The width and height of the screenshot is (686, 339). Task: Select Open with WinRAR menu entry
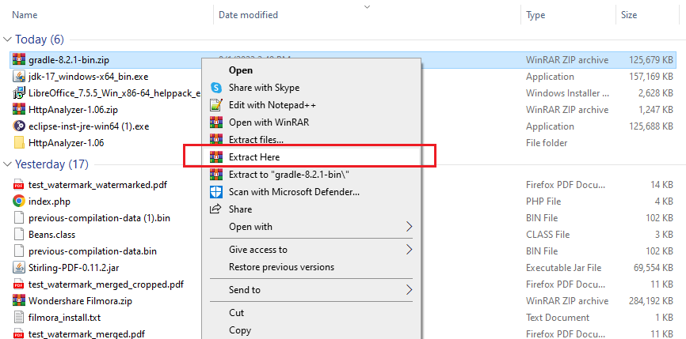[268, 122]
